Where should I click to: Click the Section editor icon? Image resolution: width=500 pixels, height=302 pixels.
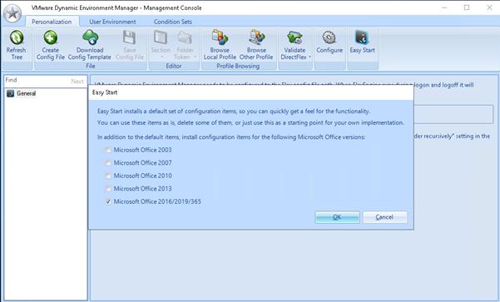(161, 37)
